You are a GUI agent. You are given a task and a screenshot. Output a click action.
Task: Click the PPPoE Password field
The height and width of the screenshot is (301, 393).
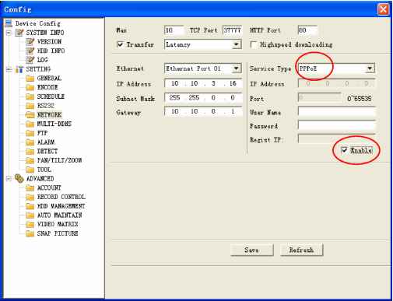coord(336,125)
